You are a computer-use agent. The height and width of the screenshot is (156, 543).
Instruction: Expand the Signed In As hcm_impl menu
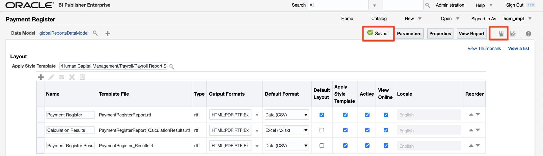(x=530, y=19)
